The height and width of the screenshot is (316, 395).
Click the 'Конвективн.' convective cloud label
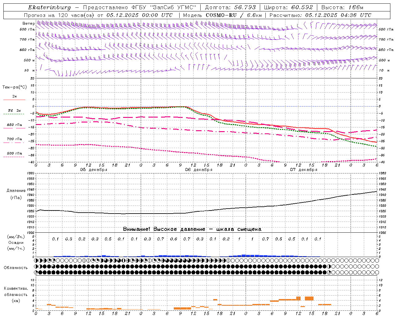[x=16, y=289]
